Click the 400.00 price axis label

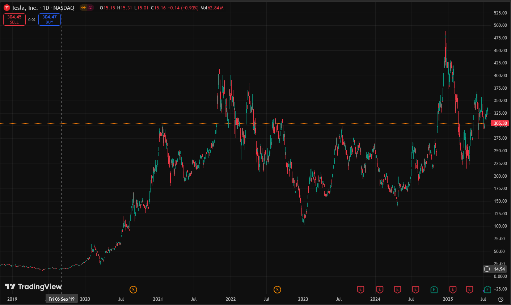[x=500, y=76]
